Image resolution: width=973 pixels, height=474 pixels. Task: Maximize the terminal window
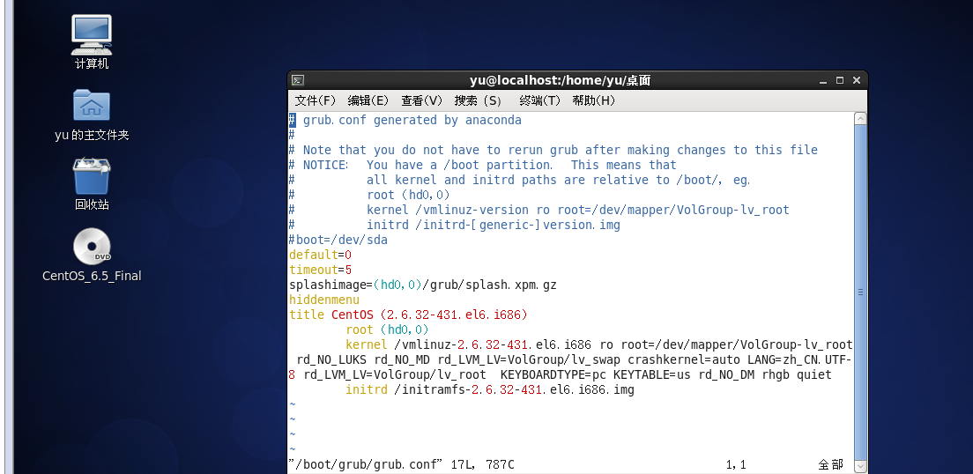tap(840, 81)
